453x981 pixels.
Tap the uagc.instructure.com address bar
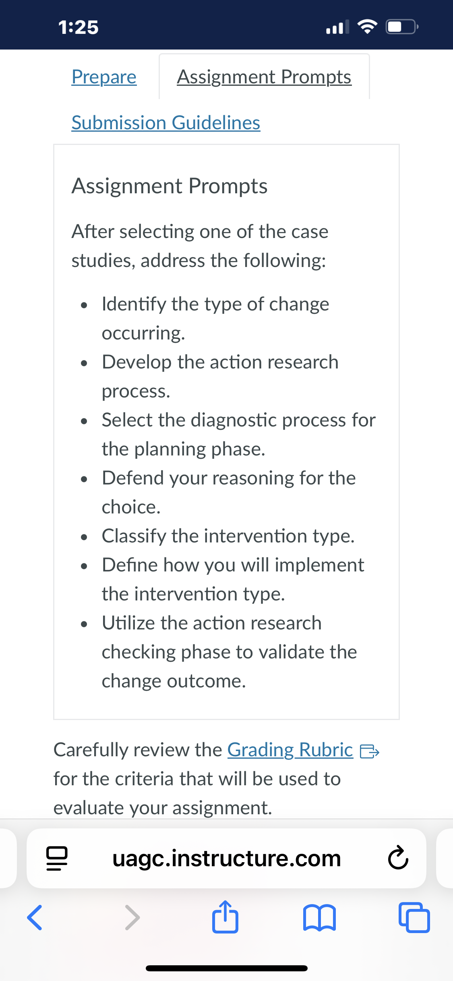[x=226, y=859]
